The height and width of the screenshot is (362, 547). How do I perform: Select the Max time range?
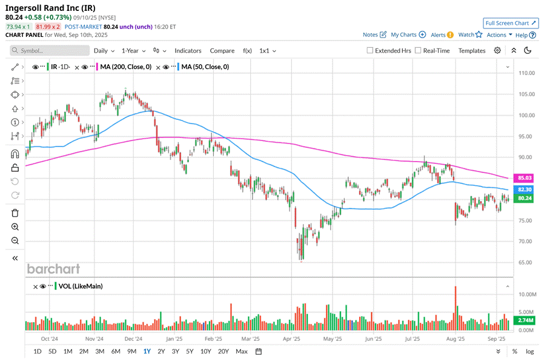point(242,351)
